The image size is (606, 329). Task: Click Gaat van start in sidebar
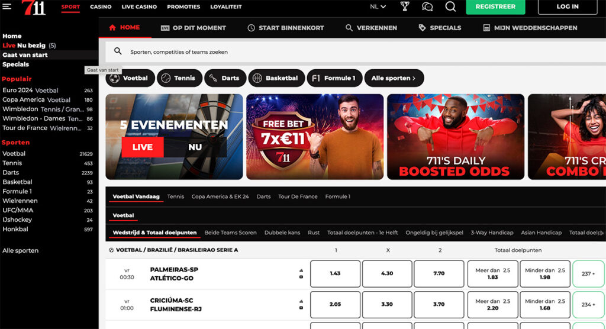25,55
